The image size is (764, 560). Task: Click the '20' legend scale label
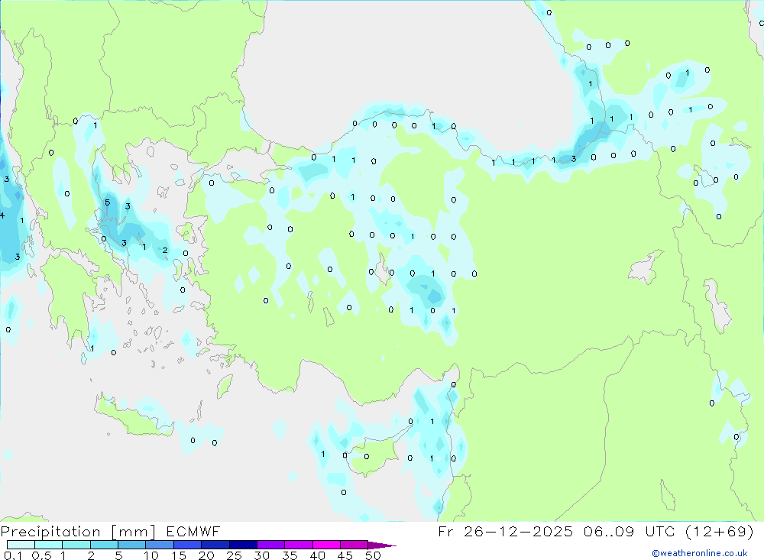pyautogui.click(x=206, y=555)
